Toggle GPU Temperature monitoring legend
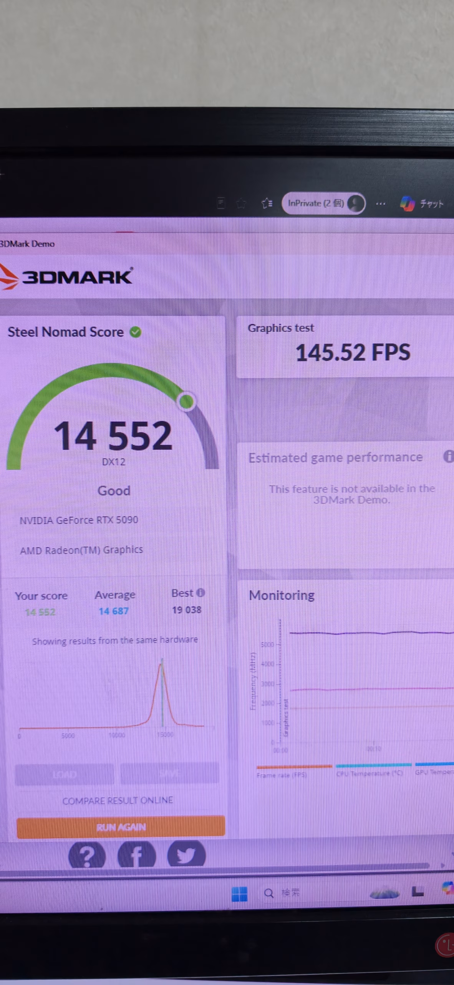The image size is (454, 985). 434,769
